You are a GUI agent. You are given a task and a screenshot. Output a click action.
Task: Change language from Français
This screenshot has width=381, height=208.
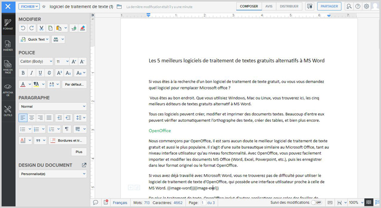click(x=120, y=203)
